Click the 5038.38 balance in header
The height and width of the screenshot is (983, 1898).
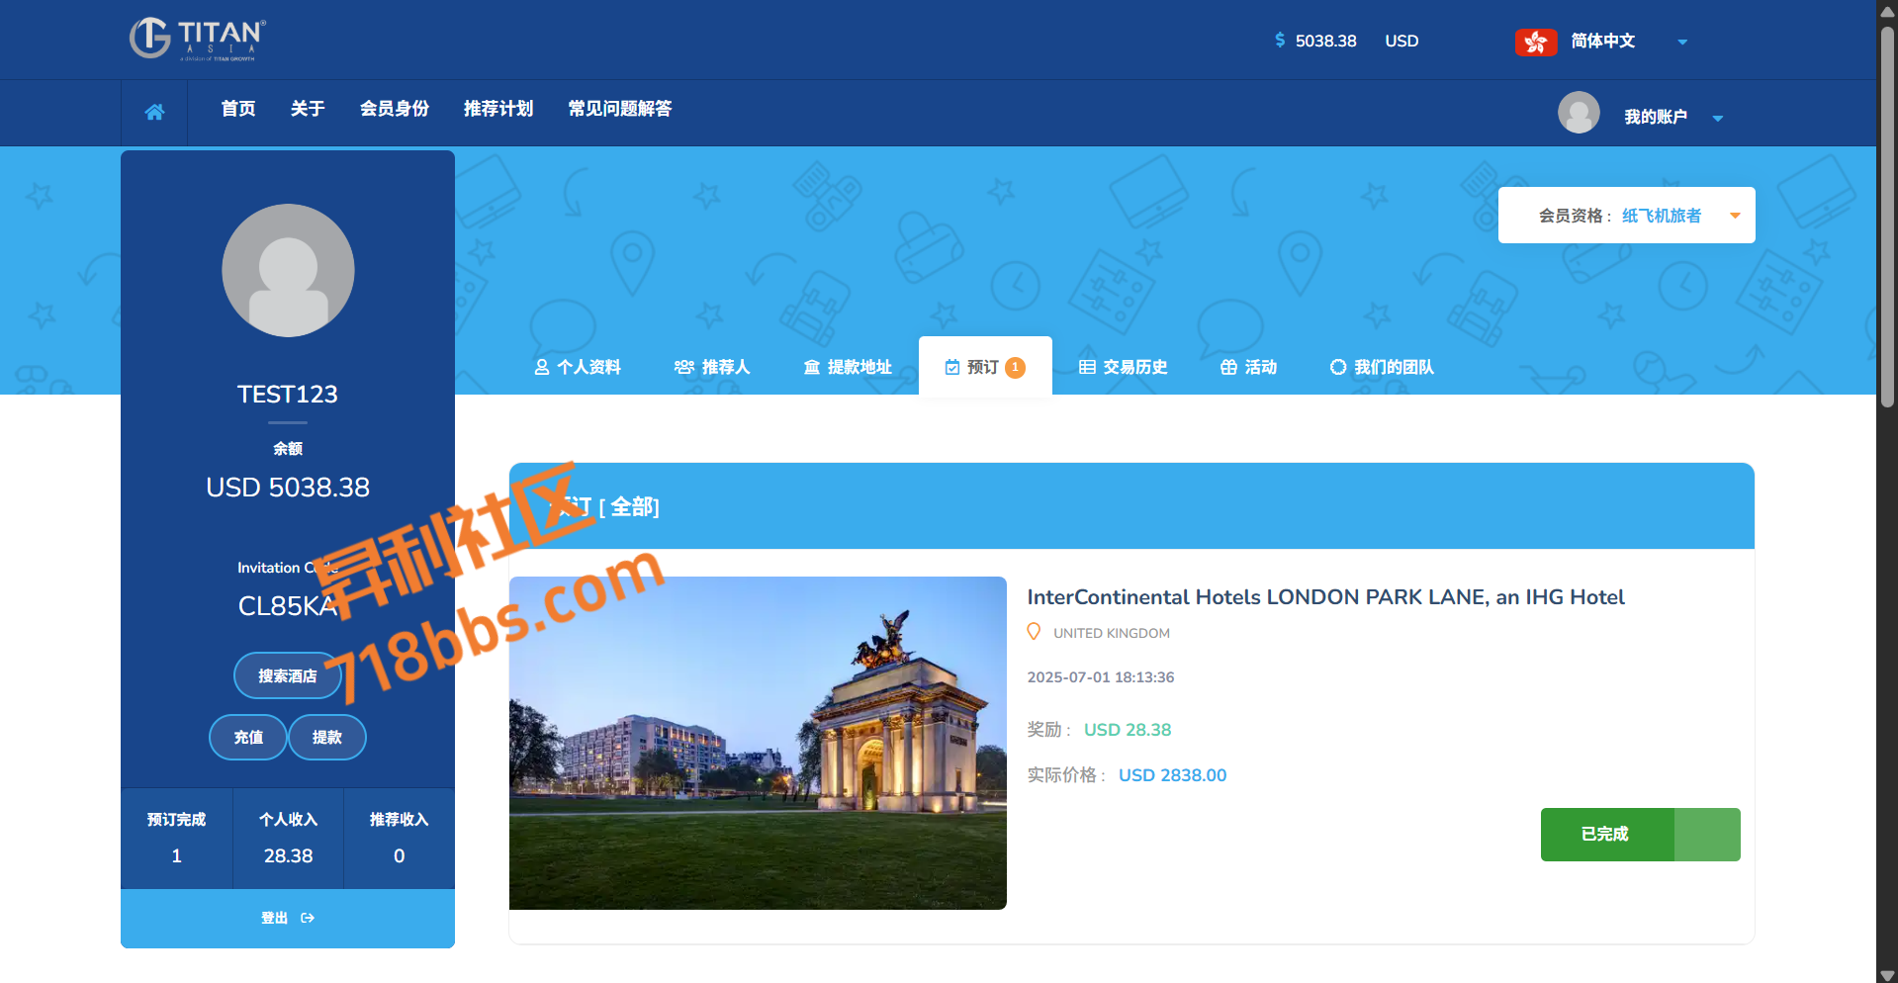point(1325,41)
